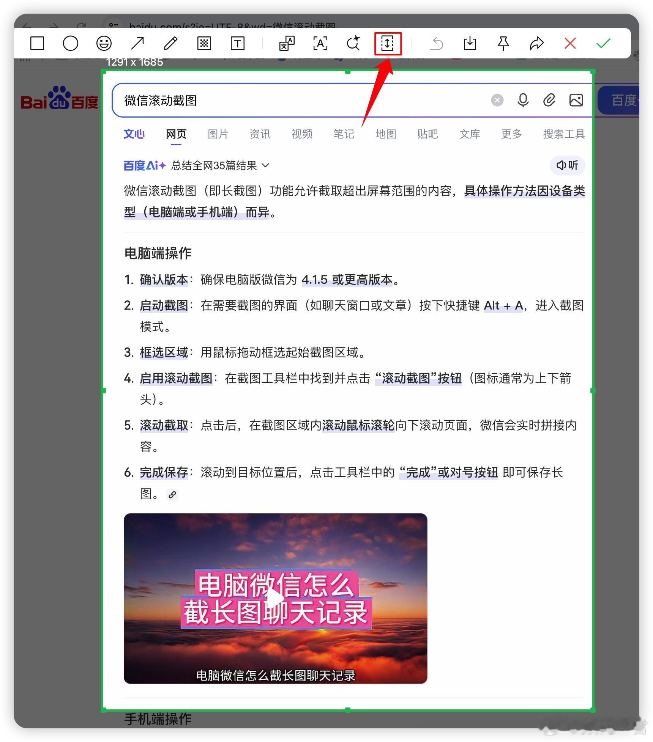Click the 百度一下 search button
This screenshot has width=653, height=742.
coord(618,100)
